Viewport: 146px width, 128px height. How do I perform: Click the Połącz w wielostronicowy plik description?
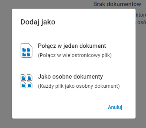pyautogui.click(x=75, y=55)
